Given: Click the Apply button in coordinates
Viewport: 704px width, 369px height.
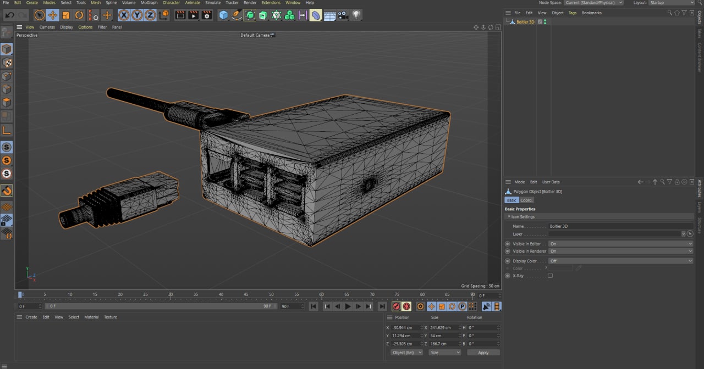Looking at the screenshot, I should point(483,353).
